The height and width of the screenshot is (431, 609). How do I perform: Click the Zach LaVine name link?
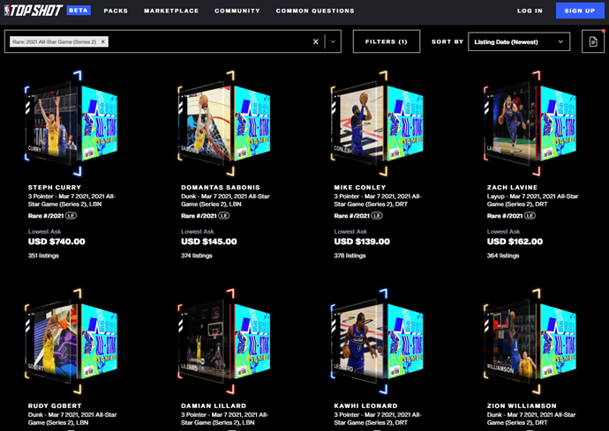click(x=512, y=188)
